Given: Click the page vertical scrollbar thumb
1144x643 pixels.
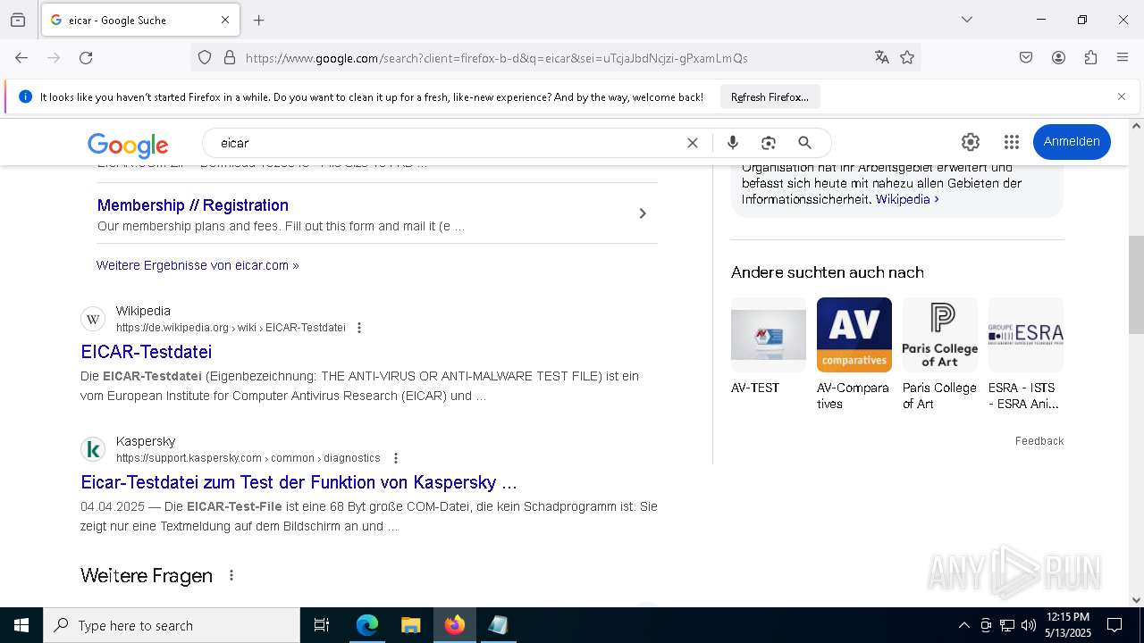Looking at the screenshot, I should click(x=1136, y=284).
